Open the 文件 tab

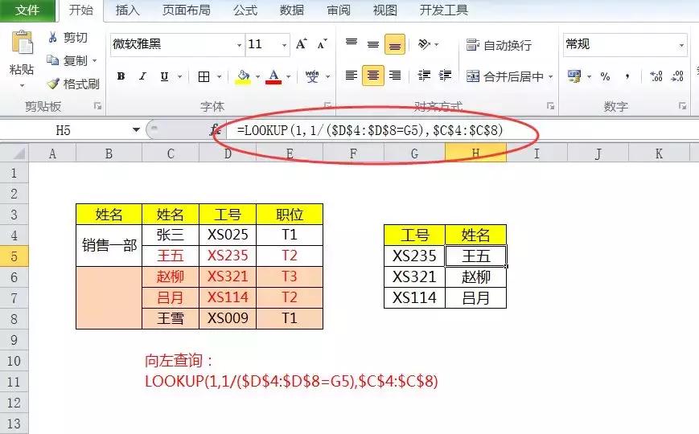pos(27,10)
